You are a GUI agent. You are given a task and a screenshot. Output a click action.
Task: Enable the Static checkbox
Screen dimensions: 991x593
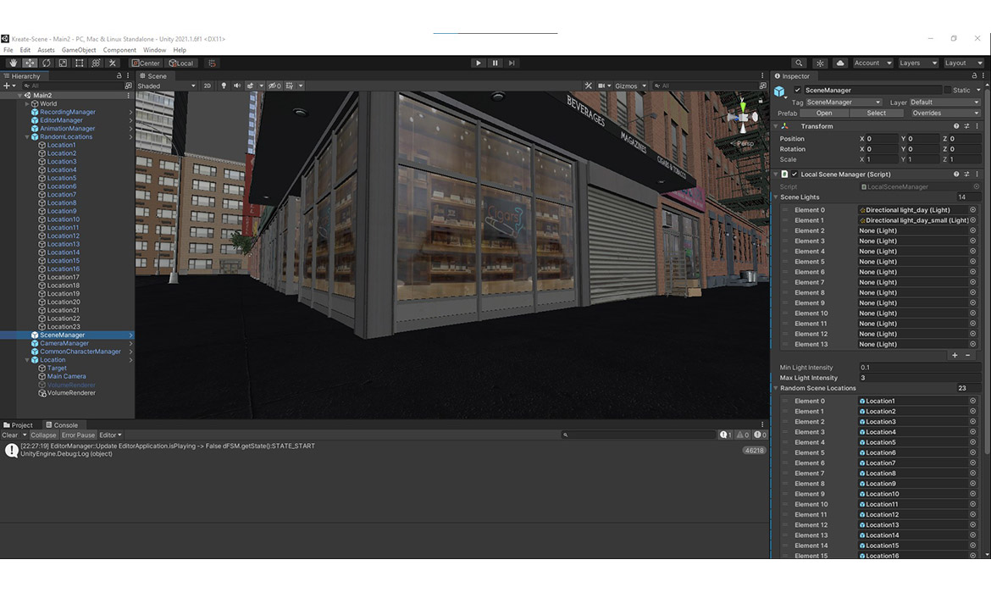tap(948, 90)
